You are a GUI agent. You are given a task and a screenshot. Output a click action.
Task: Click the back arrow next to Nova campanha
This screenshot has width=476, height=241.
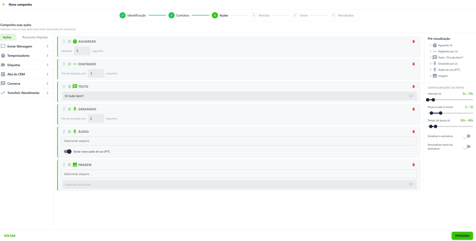(x=4, y=4)
